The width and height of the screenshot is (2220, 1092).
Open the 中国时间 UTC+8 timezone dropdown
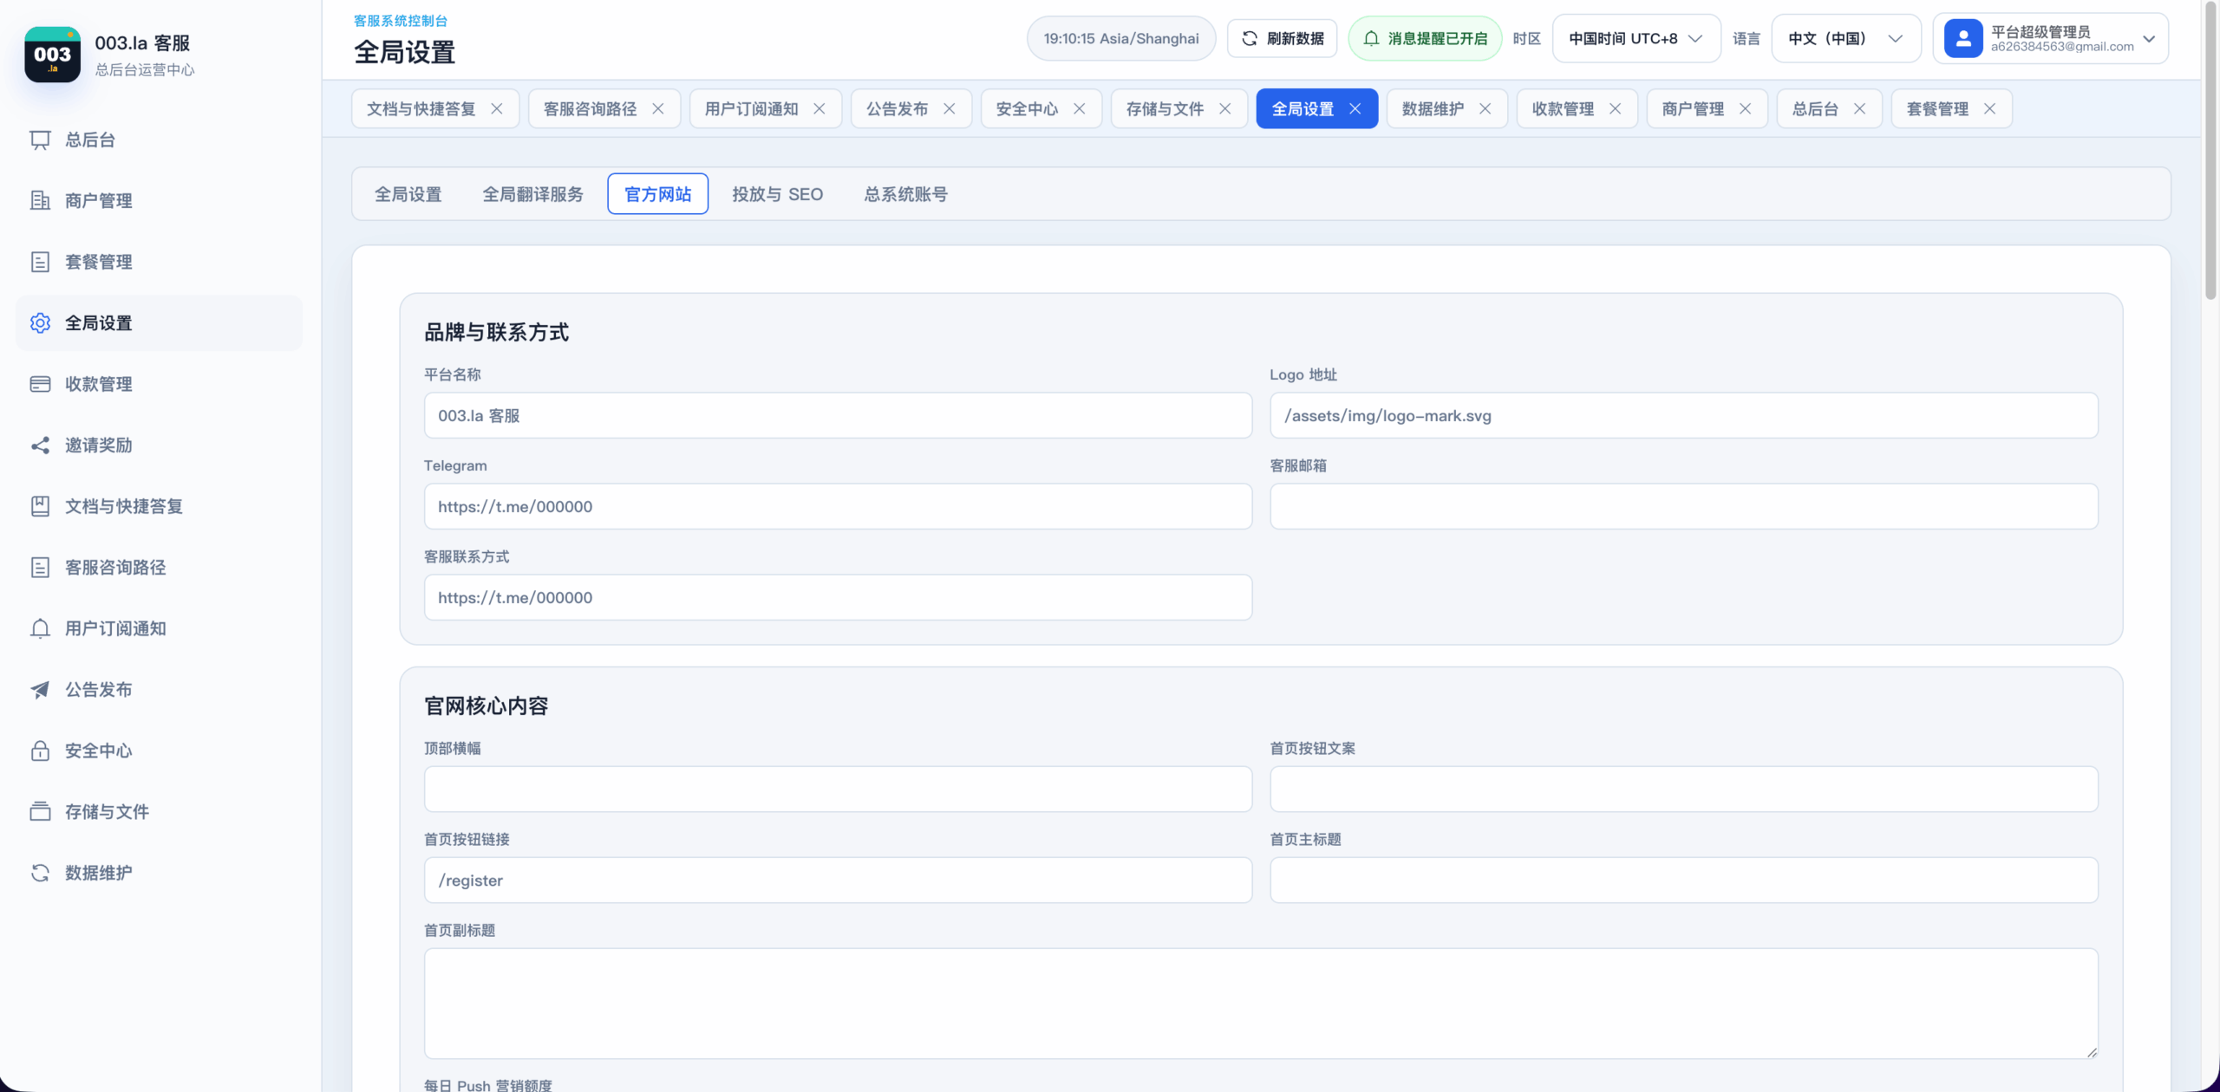(1636, 39)
